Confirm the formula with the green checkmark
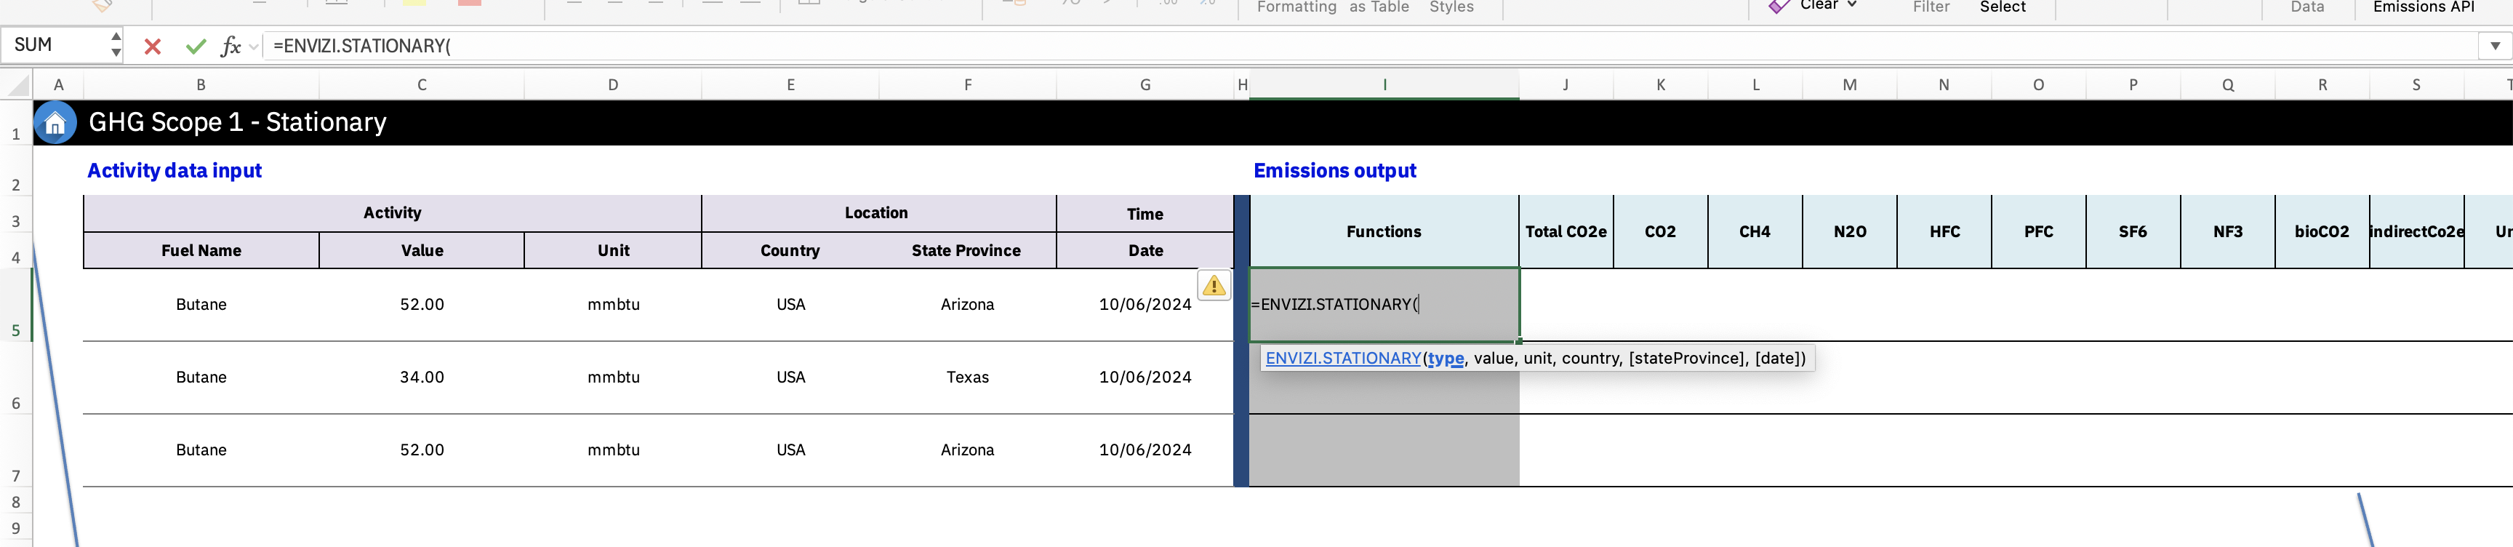The width and height of the screenshot is (2513, 547). pos(195,46)
